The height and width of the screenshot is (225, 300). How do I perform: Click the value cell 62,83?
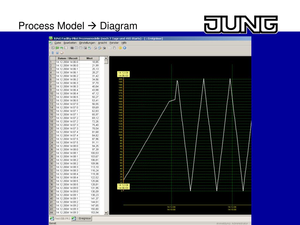tap(89, 111)
